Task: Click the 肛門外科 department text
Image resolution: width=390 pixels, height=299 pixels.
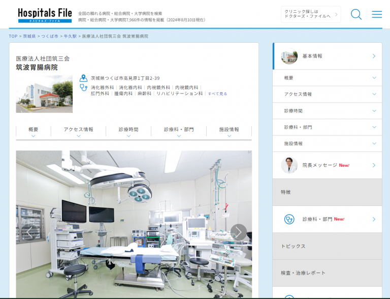Action: 100,94
